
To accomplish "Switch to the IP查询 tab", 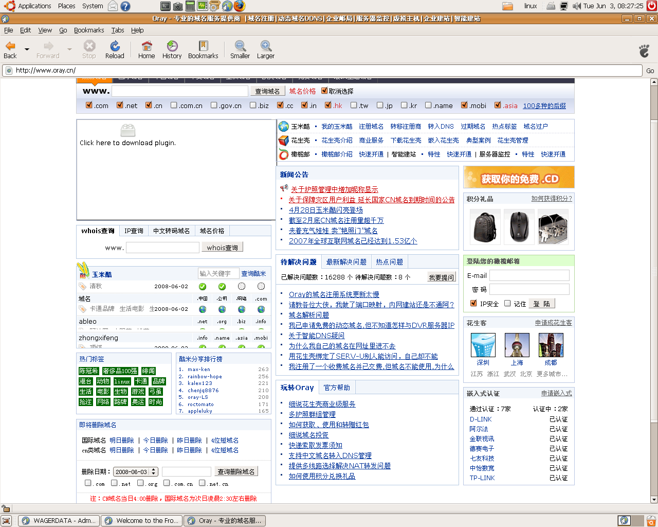I will tap(134, 231).
